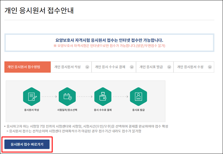Screen dimensions: 223x154
Task: Click the 개인 응시원서 접수안내 page heading
Action: point(39,11)
